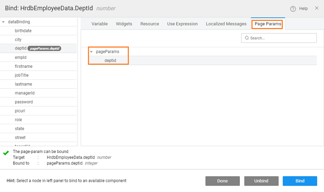
Task: Select the Page Params tab
Action: point(267,24)
